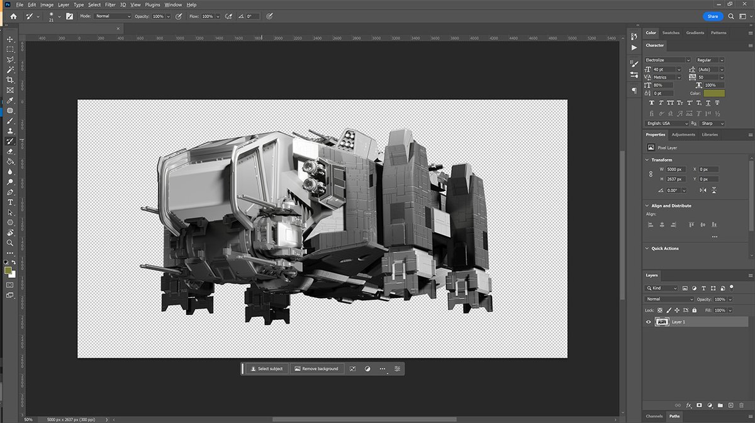
Task: Select the Horizontal Type tool
Action: point(10,202)
